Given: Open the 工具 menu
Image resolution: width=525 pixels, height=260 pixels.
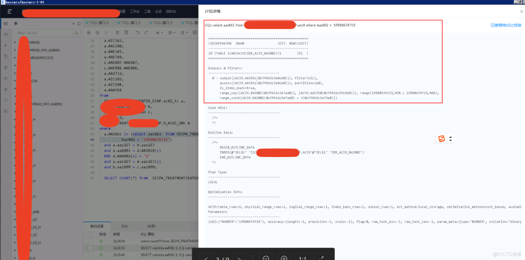Looking at the screenshot, I should 147,12.
